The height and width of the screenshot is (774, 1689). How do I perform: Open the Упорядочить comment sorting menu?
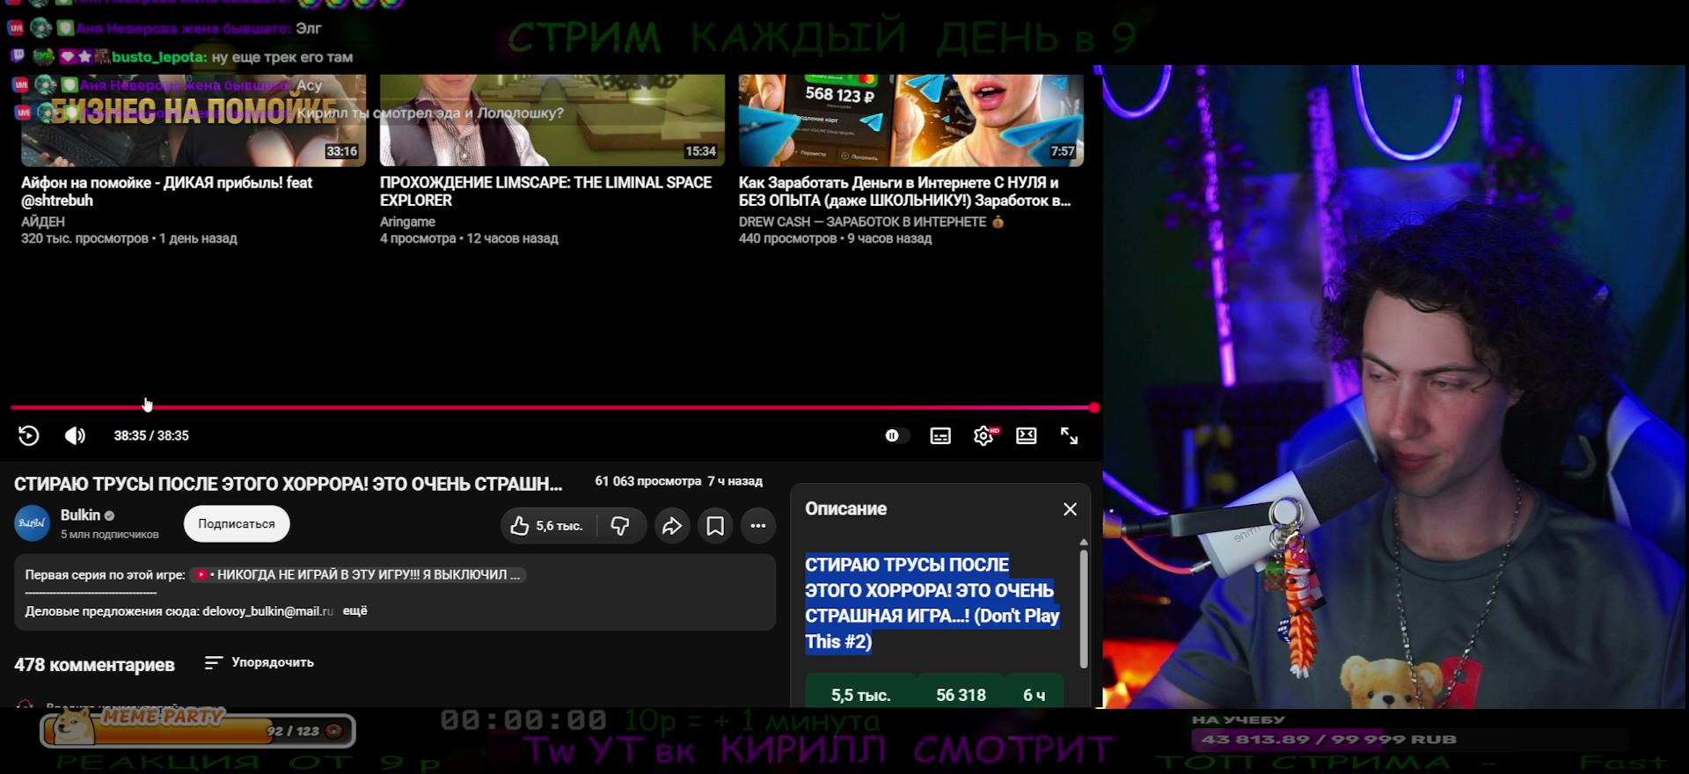(x=260, y=662)
